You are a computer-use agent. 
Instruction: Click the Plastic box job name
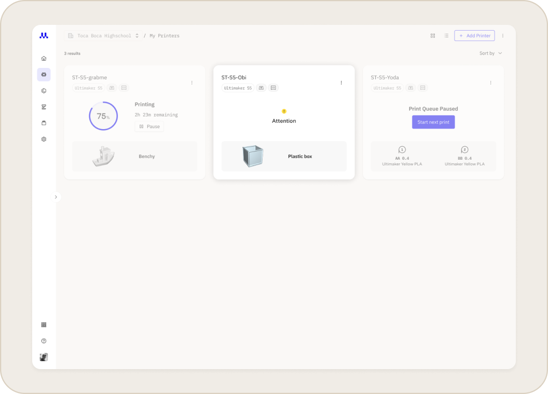300,157
